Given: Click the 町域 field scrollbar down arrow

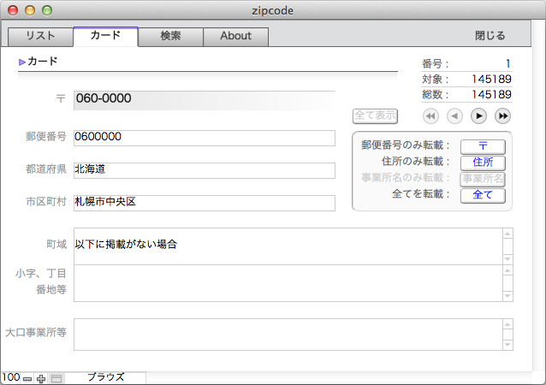Looking at the screenshot, I should [x=507, y=258].
